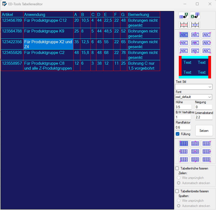Viewport: 216px width, 210px height.
Task: Click the widen columns icon with red arrows
Action: coord(183,25)
